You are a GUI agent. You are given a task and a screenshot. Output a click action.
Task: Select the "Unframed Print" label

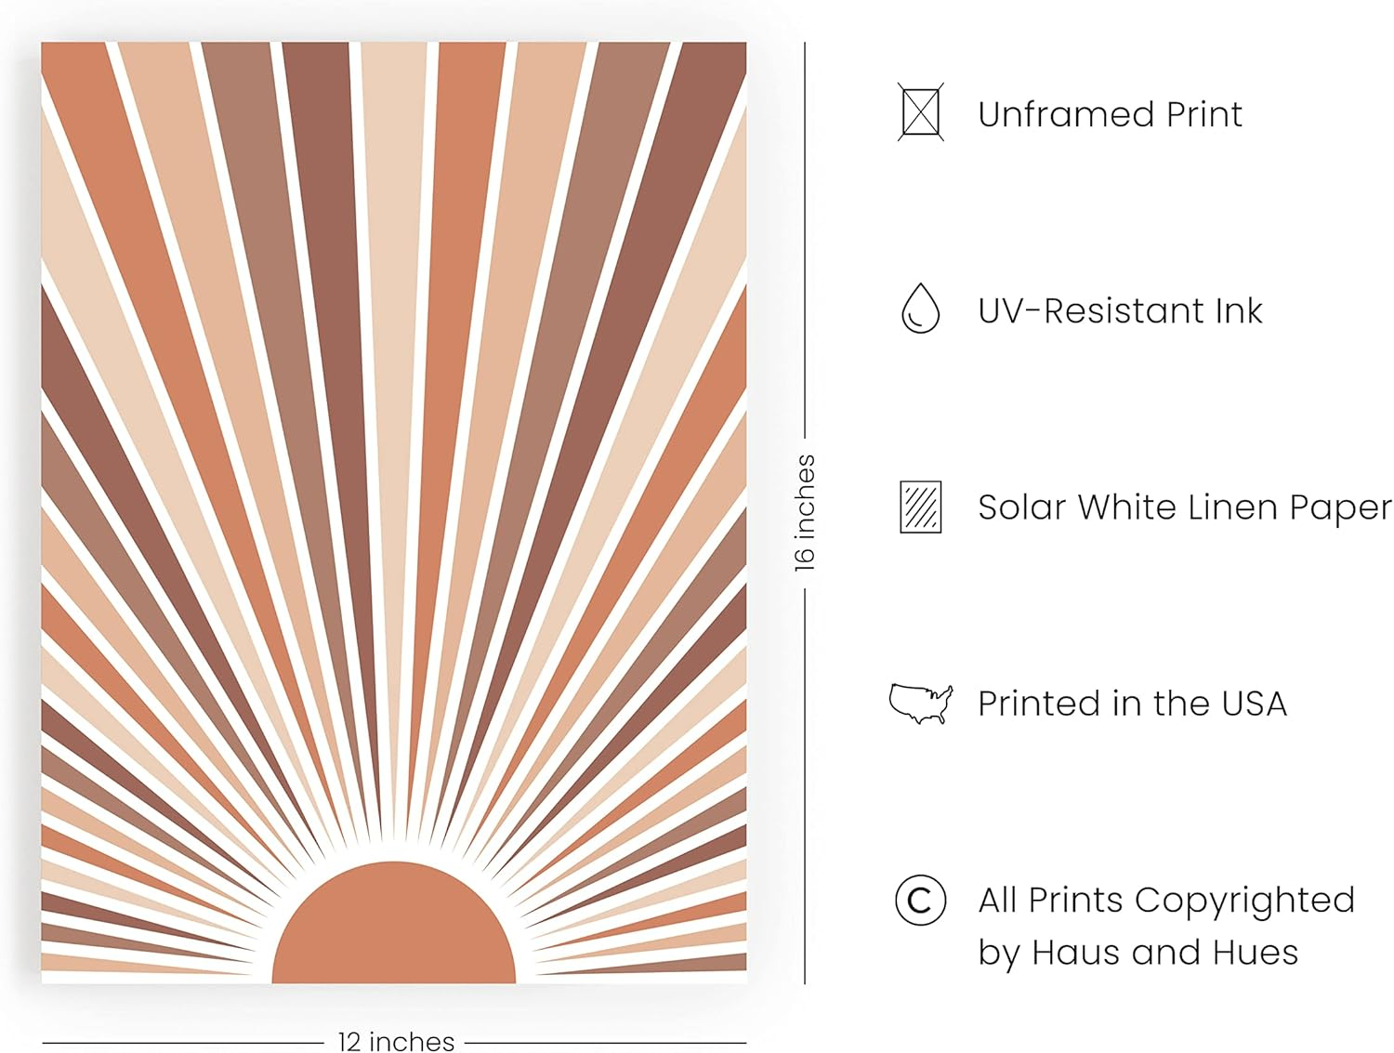[x=1110, y=114]
